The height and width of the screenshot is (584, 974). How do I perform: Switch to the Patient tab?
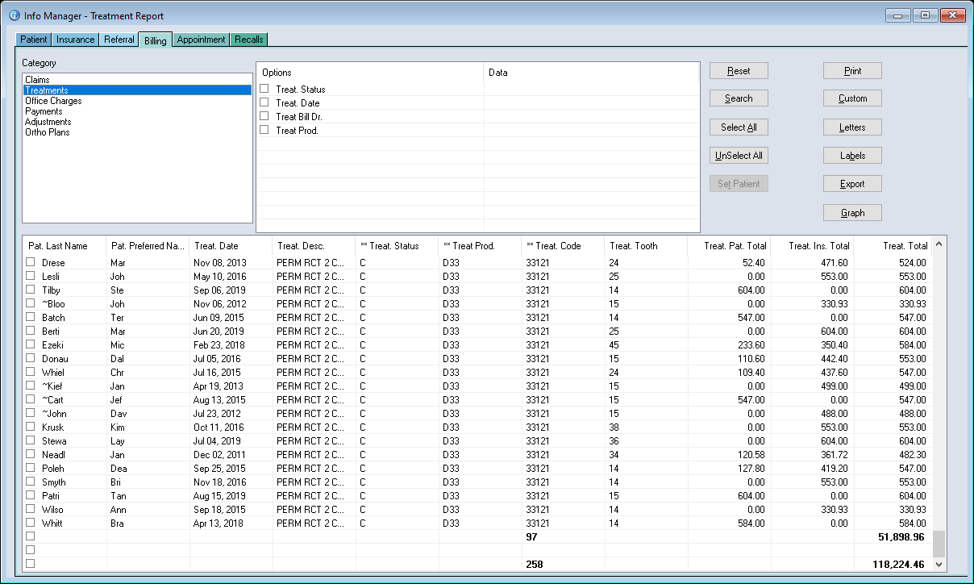(x=34, y=40)
